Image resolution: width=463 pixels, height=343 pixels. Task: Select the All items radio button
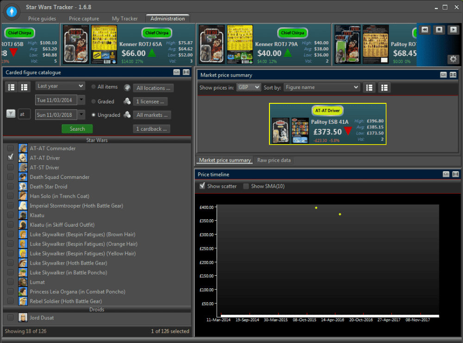point(94,87)
